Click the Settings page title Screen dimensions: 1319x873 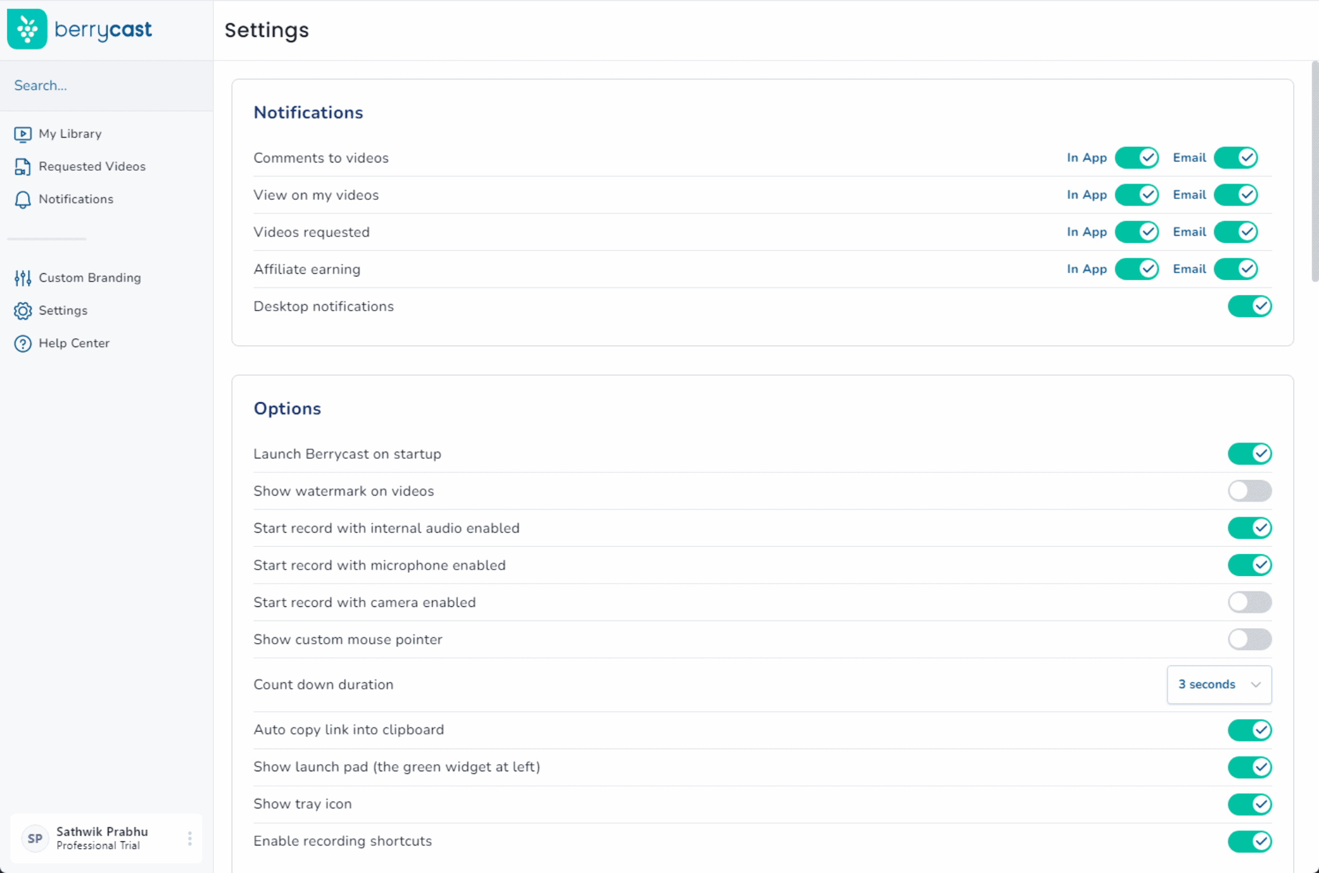pos(267,30)
